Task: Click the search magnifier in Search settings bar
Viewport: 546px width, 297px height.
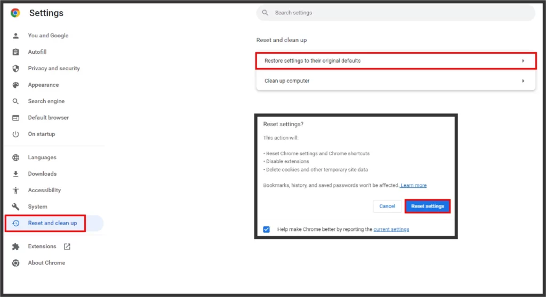Action: point(266,13)
